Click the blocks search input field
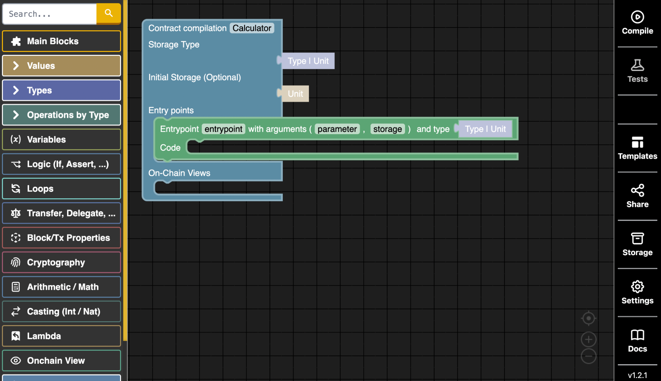 (50, 14)
